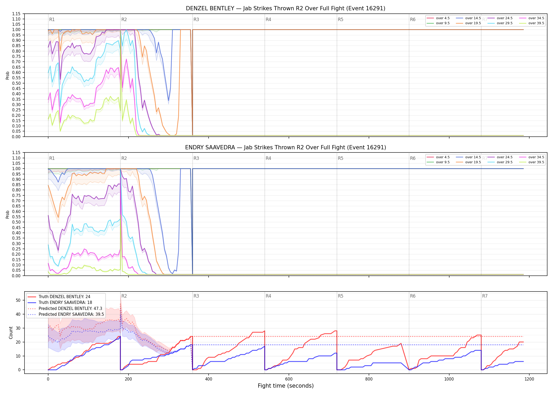Click R4 round label in bottom Count chart
Image resolution: width=553 pixels, height=395 pixels.
(268, 296)
